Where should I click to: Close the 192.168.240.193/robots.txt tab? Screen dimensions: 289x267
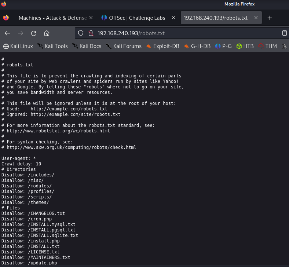tap(256, 18)
